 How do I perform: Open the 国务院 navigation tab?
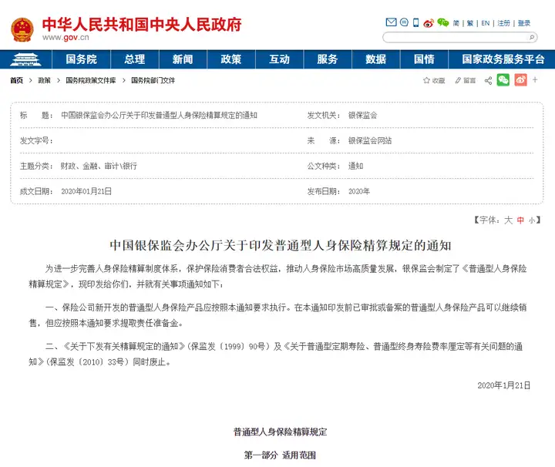coord(81,59)
